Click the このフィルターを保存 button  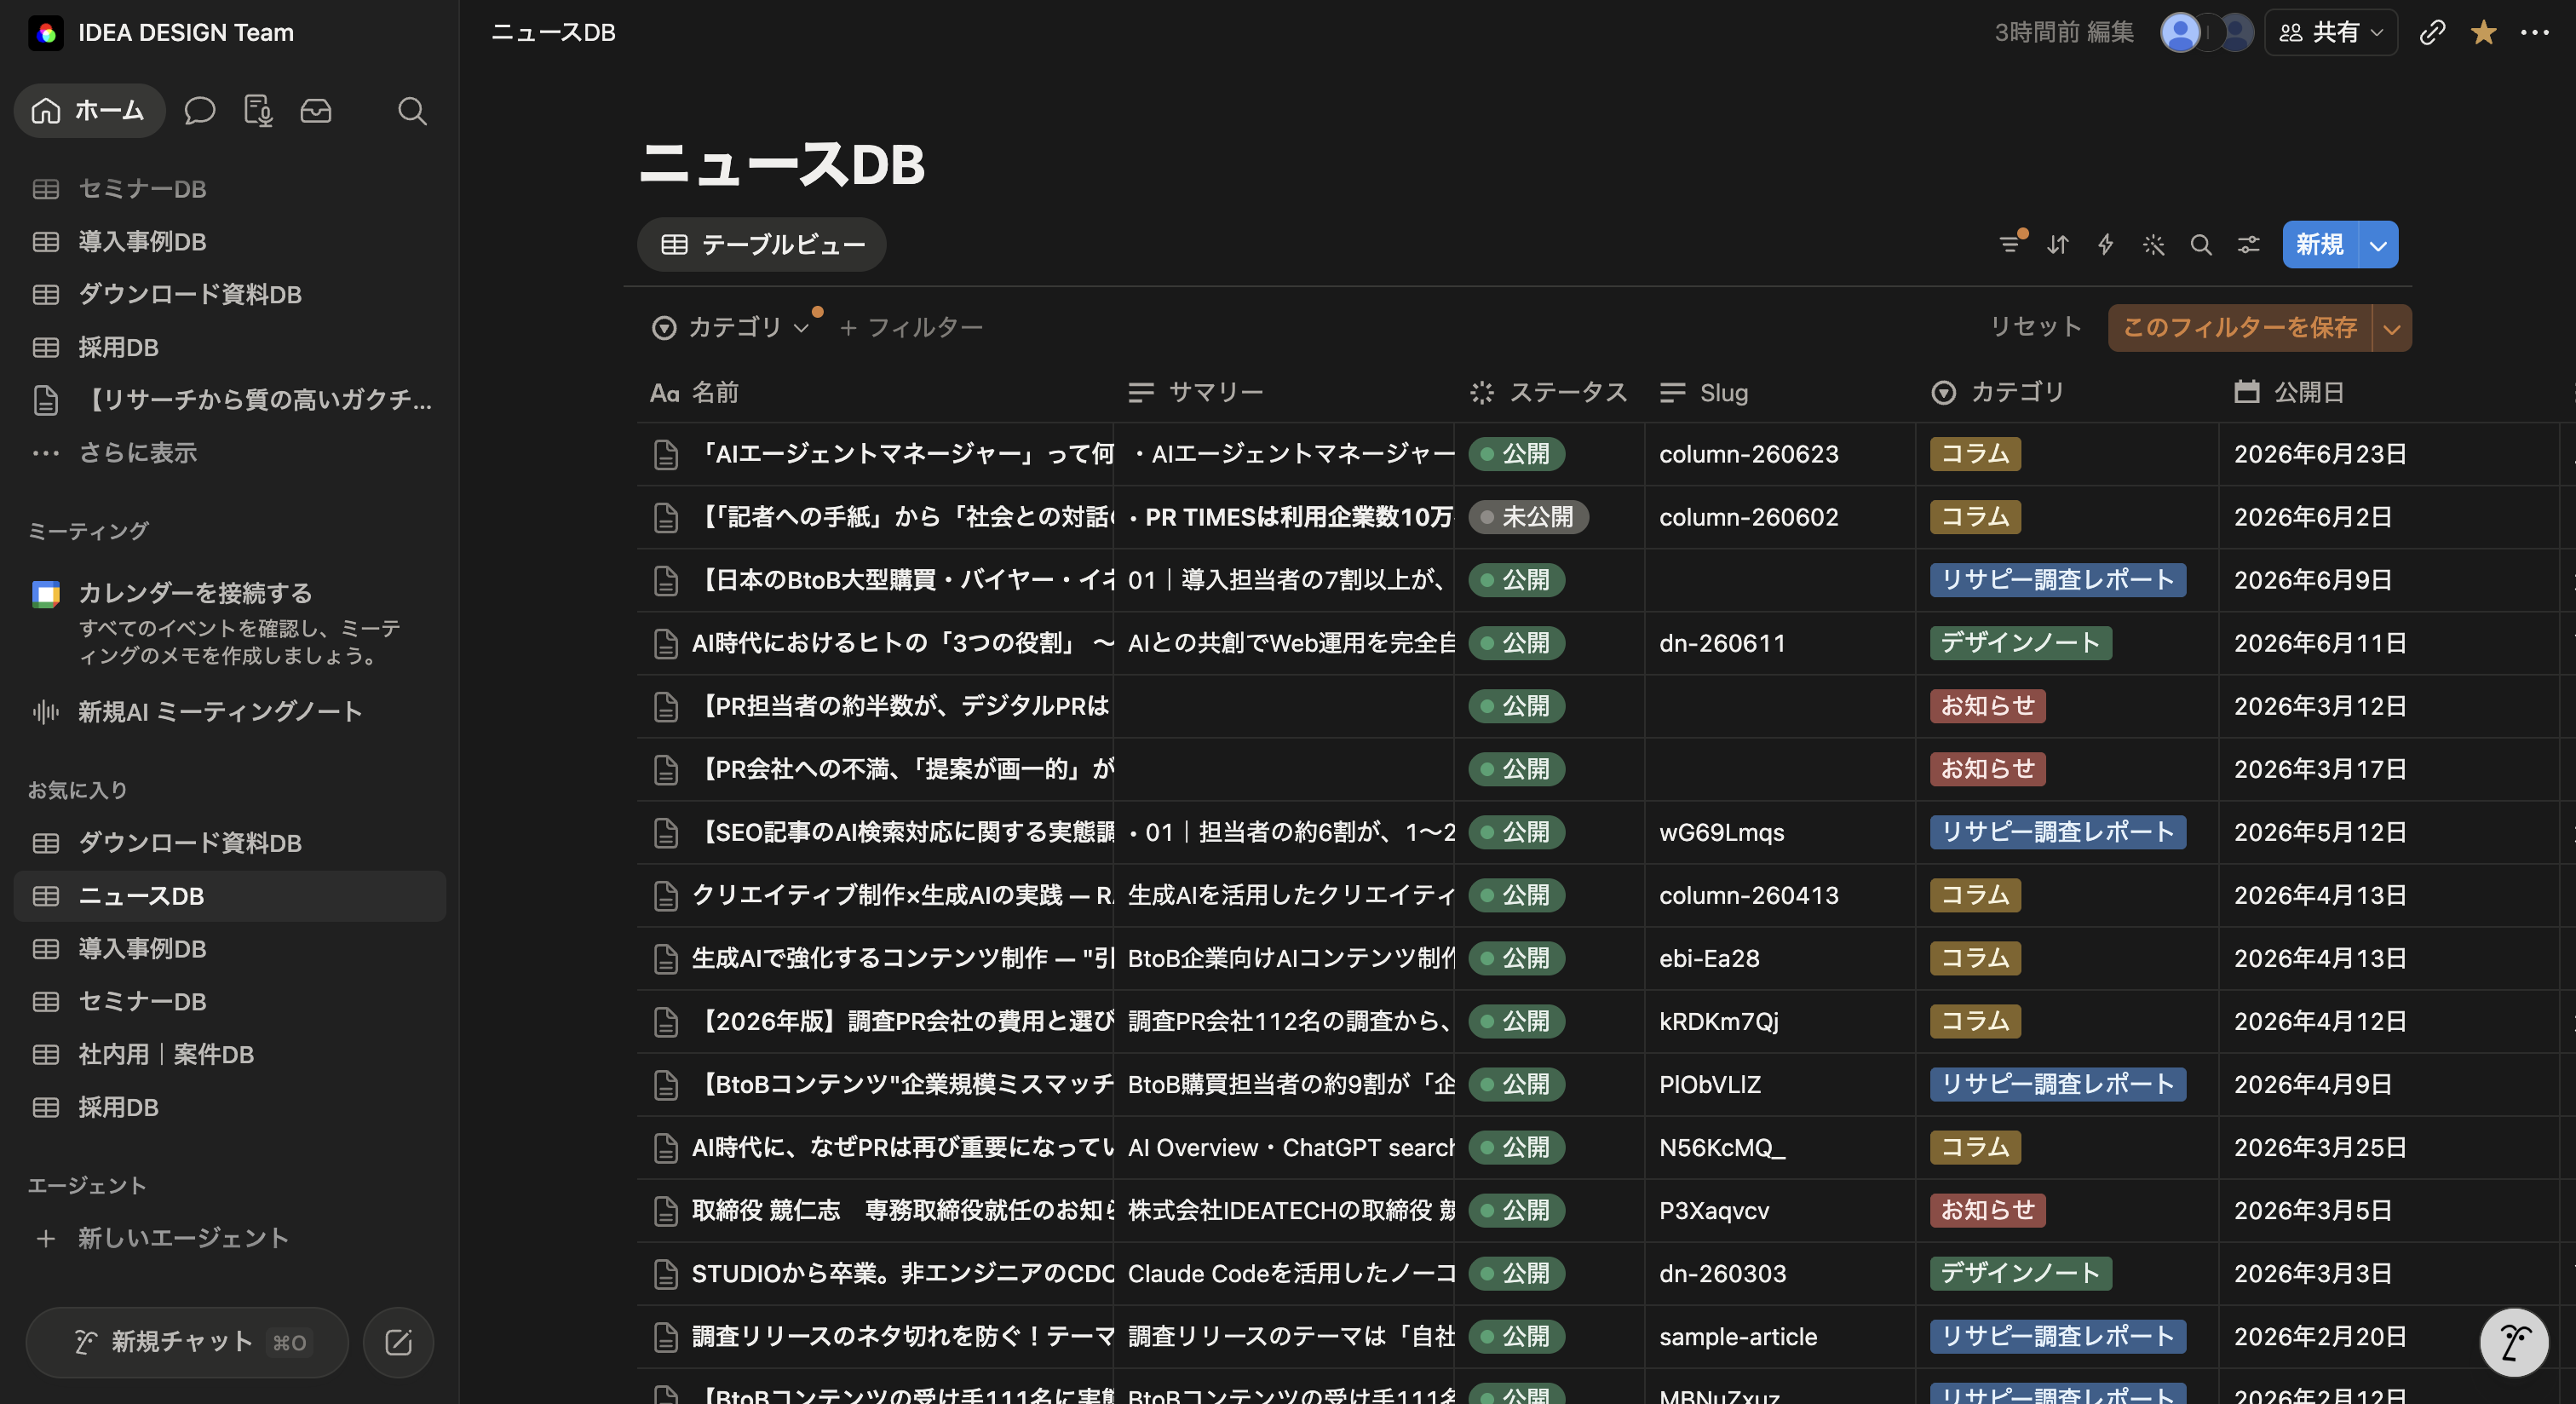[x=2240, y=328]
